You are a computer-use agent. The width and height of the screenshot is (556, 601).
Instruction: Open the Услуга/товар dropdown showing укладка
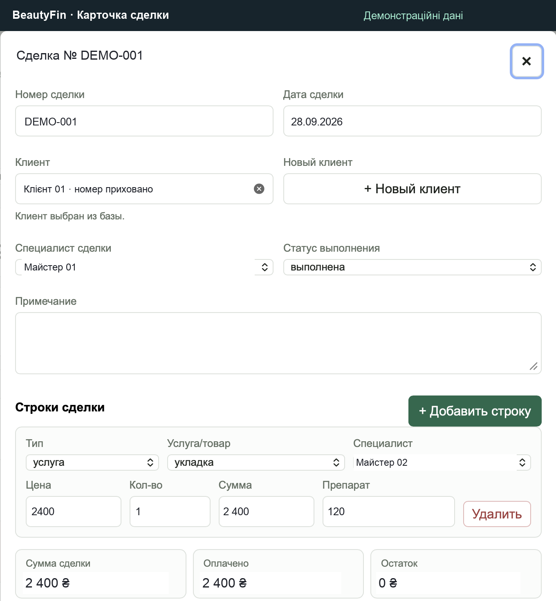[x=256, y=462]
